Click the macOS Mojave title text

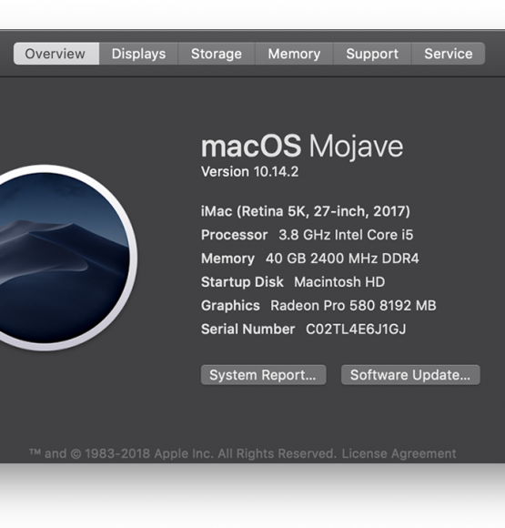point(302,147)
